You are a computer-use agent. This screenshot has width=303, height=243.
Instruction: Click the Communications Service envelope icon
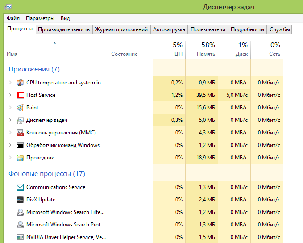point(20,187)
